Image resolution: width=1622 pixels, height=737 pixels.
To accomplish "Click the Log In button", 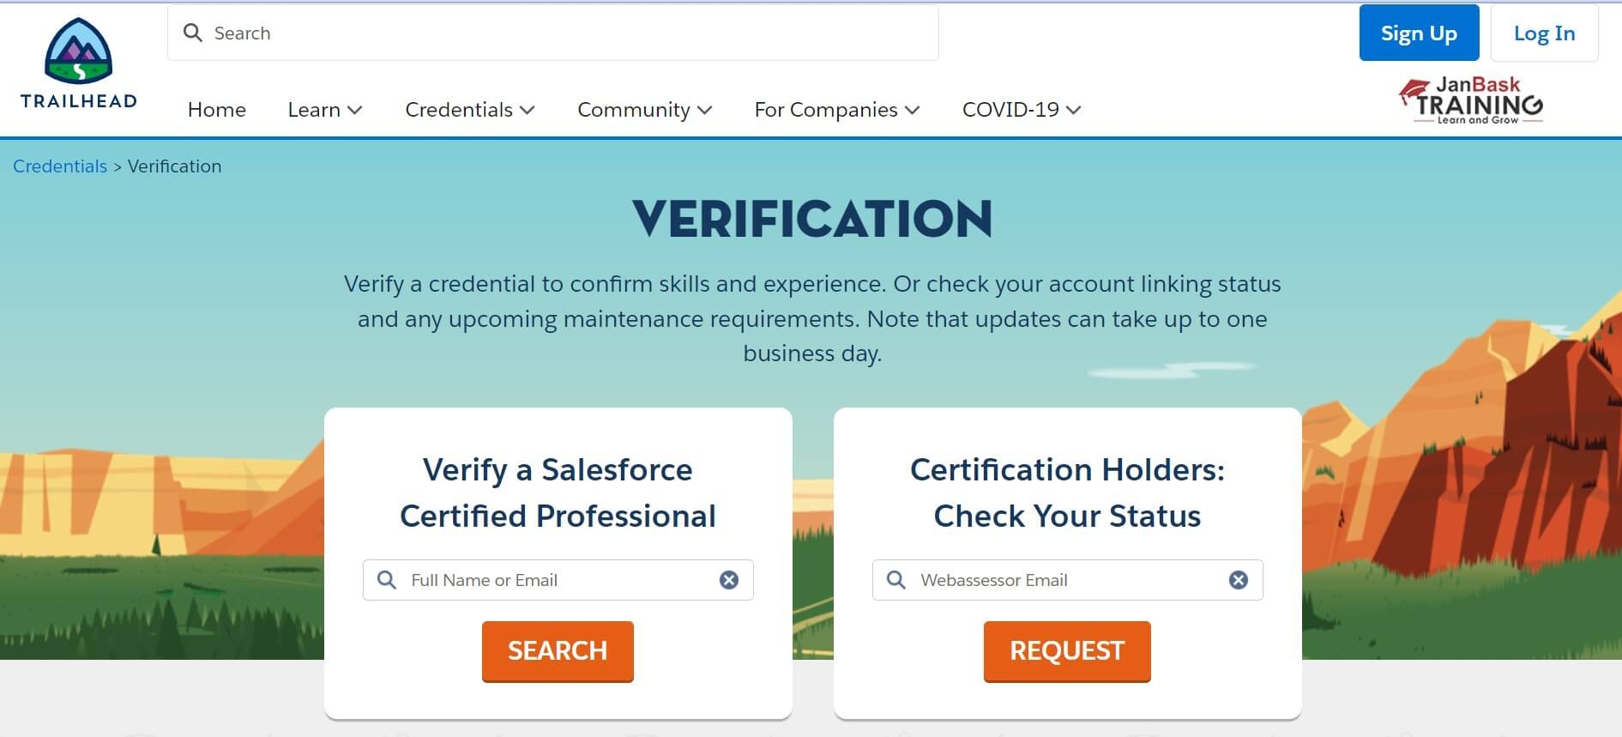I will click(x=1544, y=33).
